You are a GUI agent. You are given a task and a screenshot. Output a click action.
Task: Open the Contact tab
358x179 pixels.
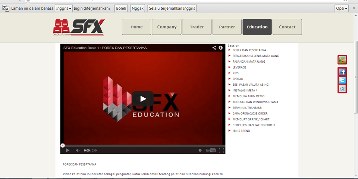(x=287, y=27)
